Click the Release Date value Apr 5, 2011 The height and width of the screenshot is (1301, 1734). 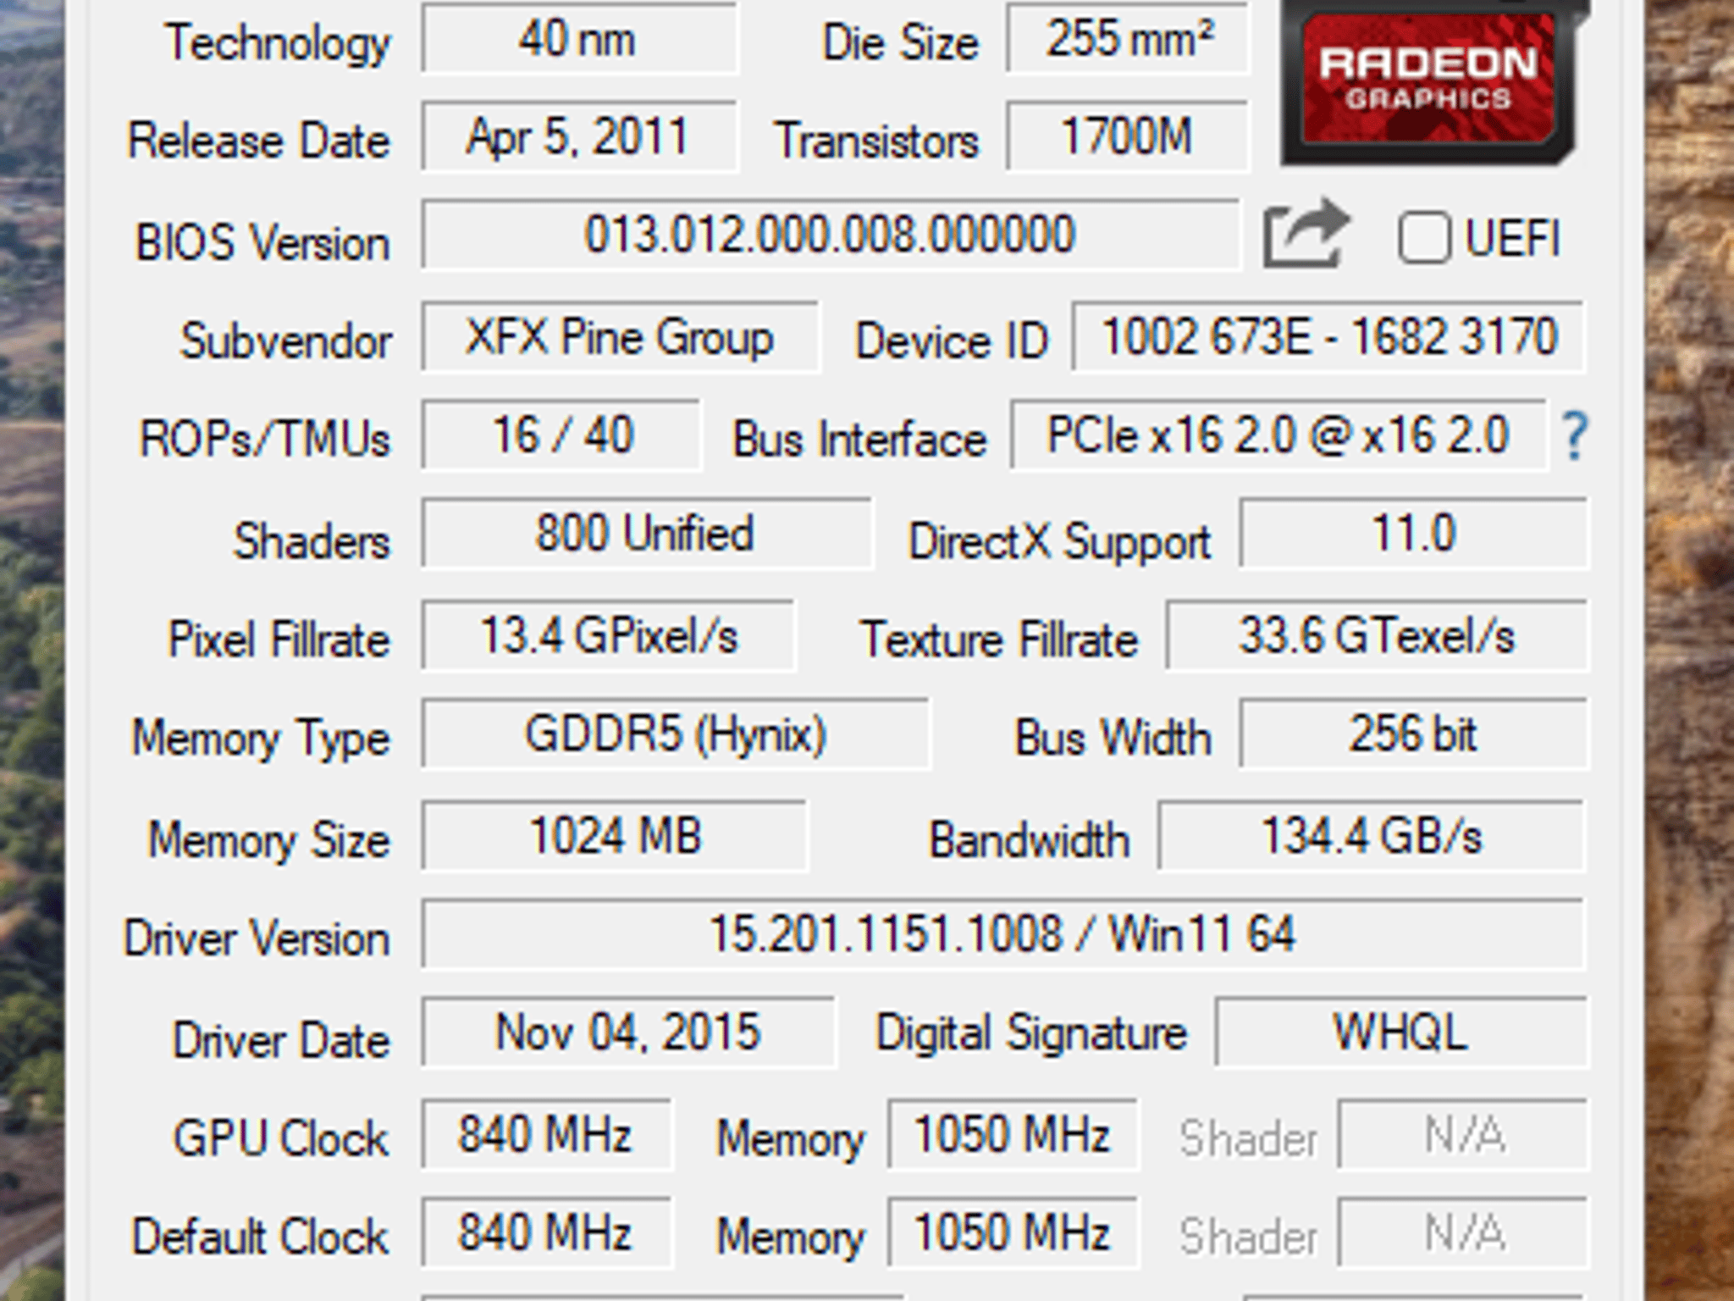tap(579, 137)
